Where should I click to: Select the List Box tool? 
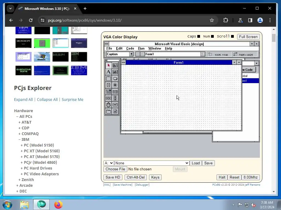coord(115,92)
